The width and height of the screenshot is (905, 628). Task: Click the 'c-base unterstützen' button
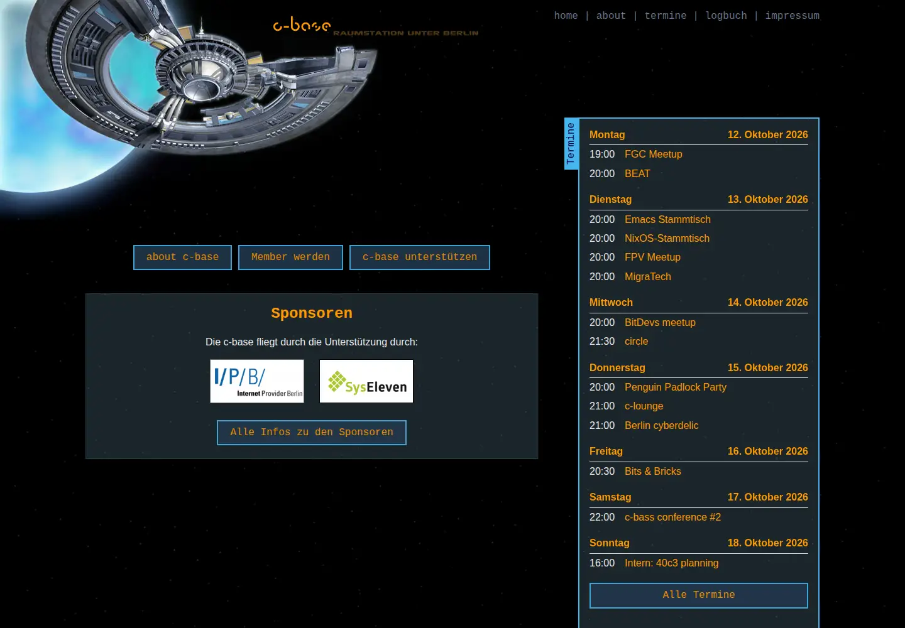click(420, 257)
